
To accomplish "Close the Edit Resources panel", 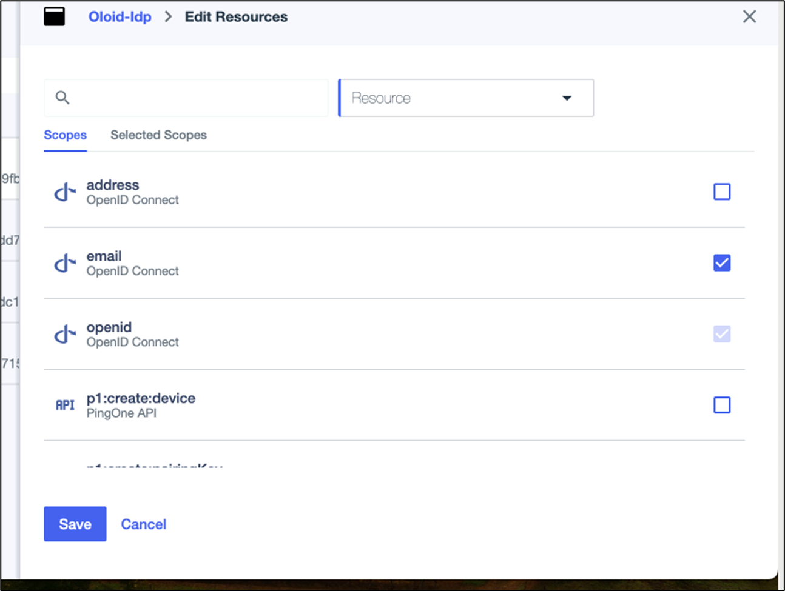I will [750, 16].
